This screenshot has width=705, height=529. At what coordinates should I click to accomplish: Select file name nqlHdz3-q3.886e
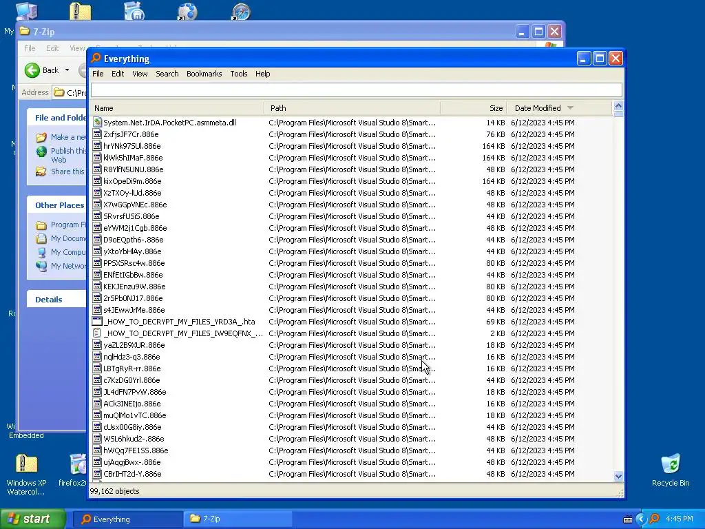point(131,357)
